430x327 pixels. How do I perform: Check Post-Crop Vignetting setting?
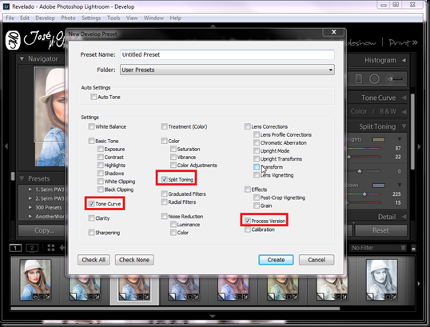click(x=257, y=197)
